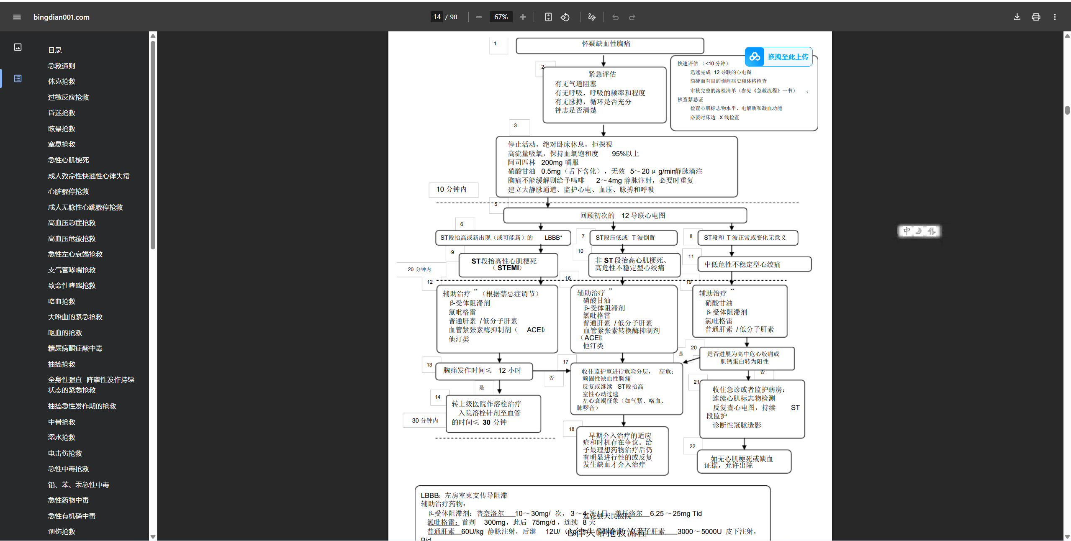
Task: Click the zoom out minus button
Action: (479, 17)
